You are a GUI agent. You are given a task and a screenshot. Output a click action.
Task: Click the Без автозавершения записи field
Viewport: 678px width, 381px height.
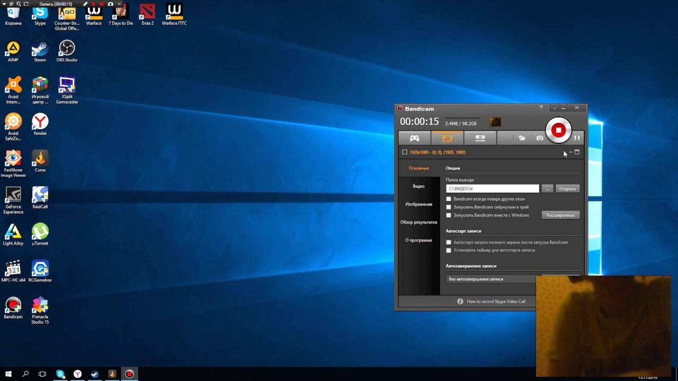point(491,279)
